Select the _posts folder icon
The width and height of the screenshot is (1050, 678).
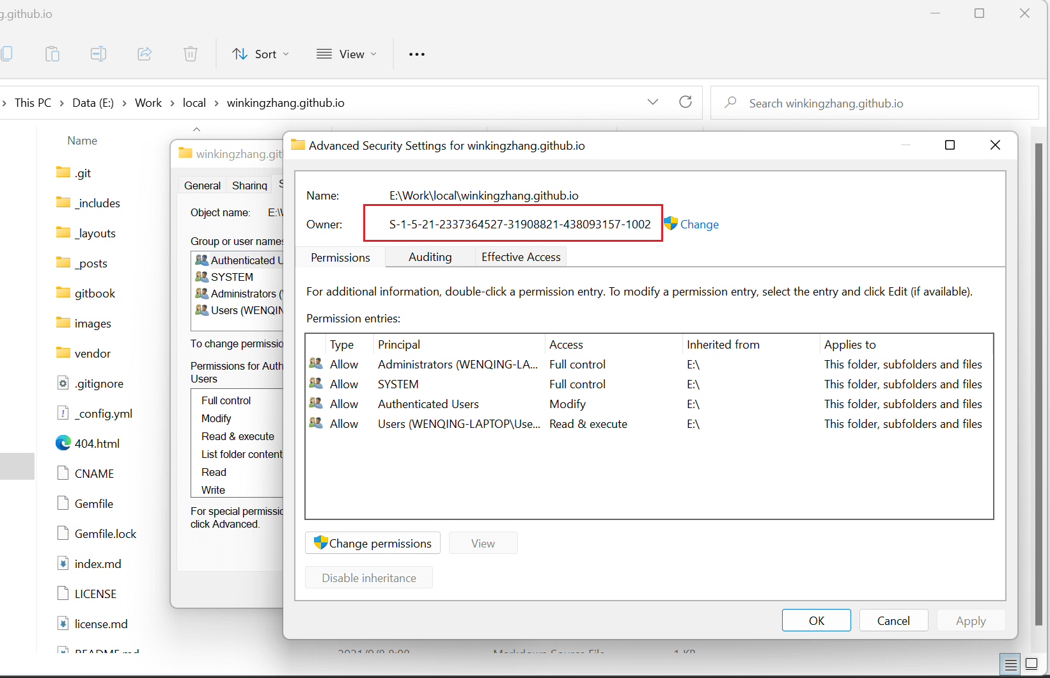(63, 262)
